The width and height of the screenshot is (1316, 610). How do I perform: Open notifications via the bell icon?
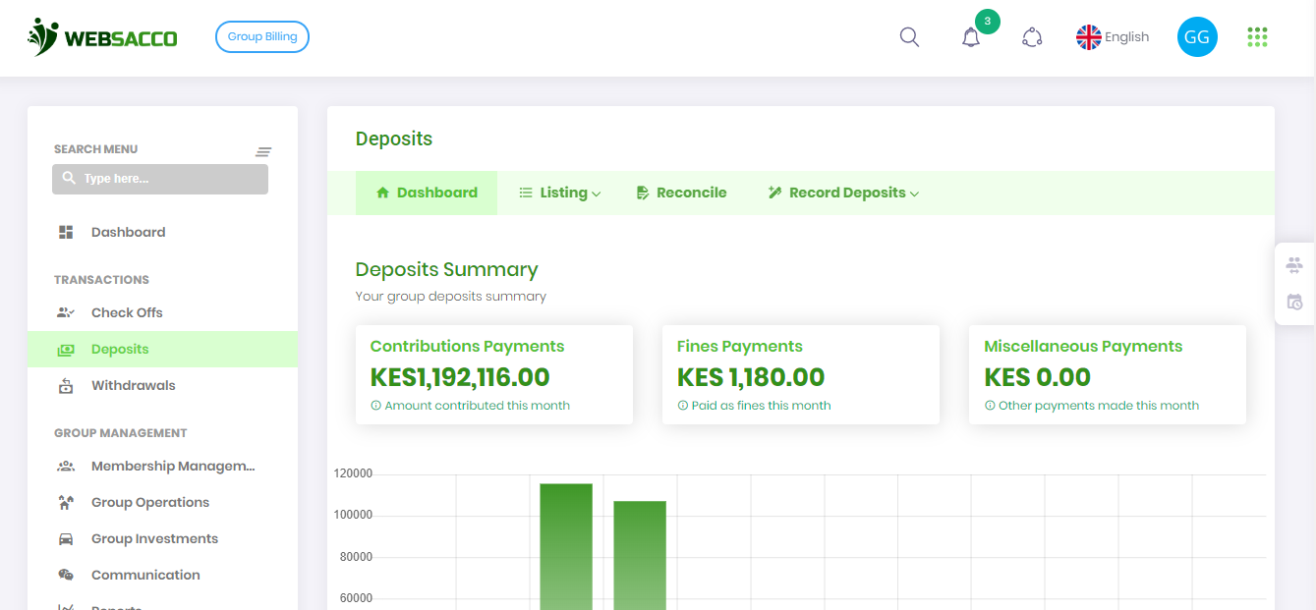click(971, 37)
